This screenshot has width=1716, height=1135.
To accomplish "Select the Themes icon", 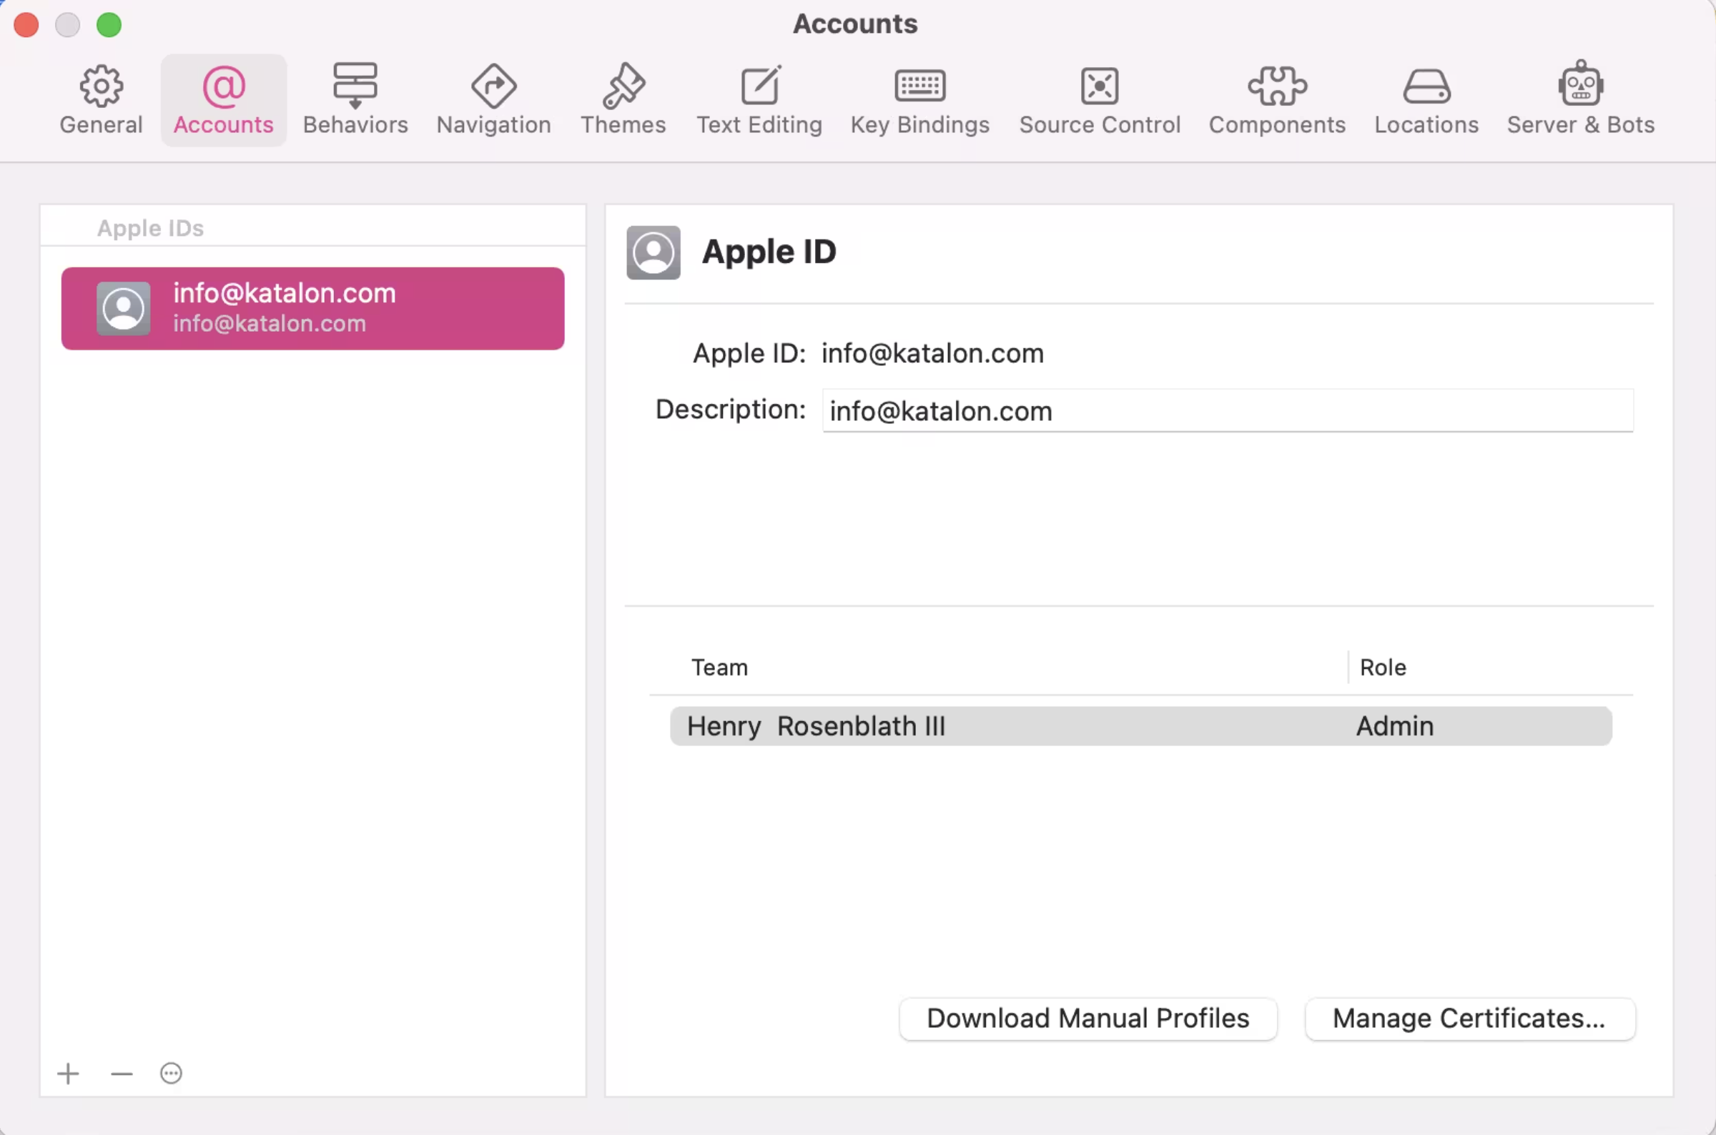I will (623, 99).
